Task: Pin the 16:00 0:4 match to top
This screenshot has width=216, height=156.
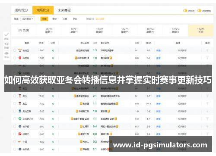Action: click(207, 126)
